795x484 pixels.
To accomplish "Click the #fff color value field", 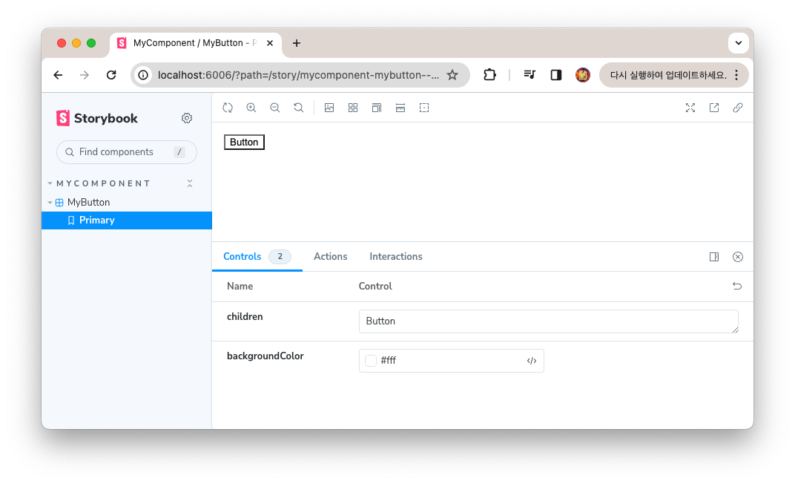I will coord(451,361).
